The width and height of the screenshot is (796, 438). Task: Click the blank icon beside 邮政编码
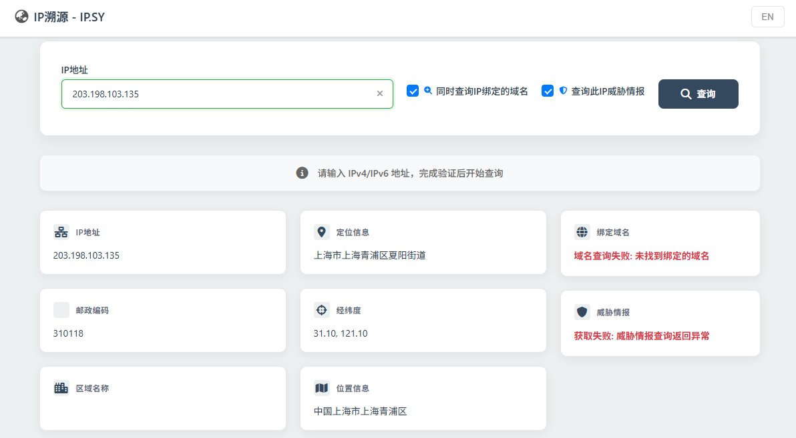pyautogui.click(x=61, y=310)
